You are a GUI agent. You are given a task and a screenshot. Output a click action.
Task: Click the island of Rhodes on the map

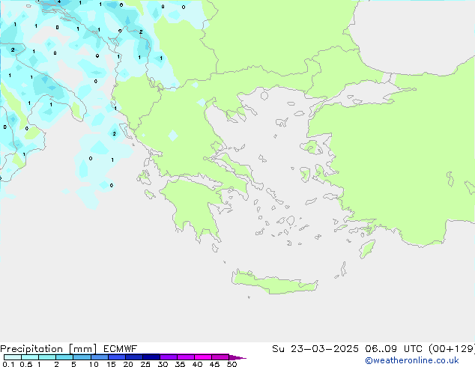tap(367, 249)
